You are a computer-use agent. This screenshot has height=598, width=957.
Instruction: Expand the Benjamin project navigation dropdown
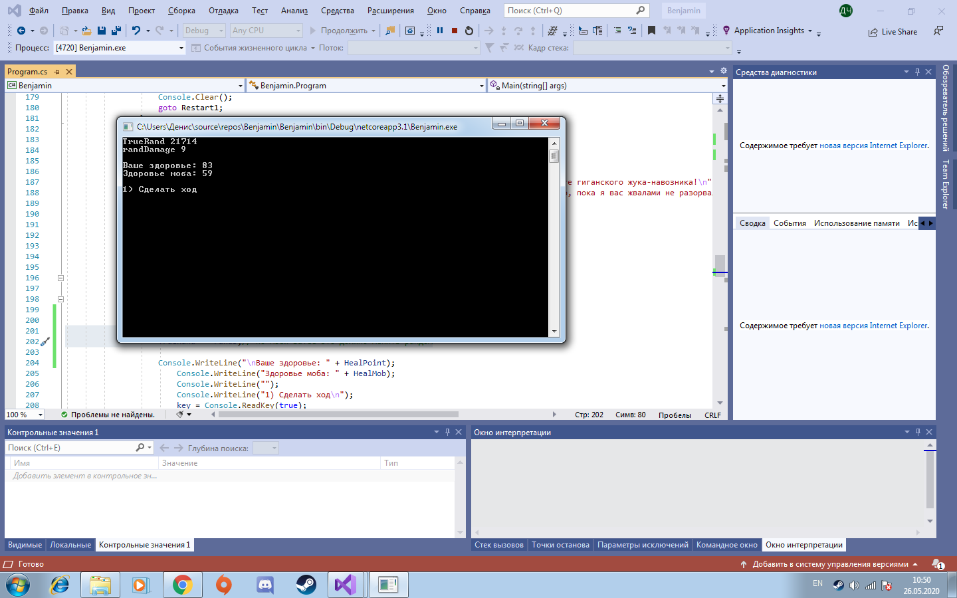click(241, 86)
